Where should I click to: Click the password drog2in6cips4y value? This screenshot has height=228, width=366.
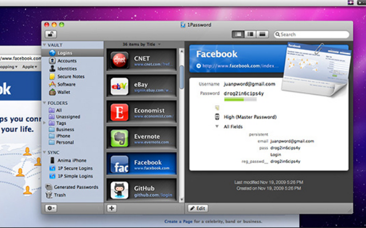(244, 94)
